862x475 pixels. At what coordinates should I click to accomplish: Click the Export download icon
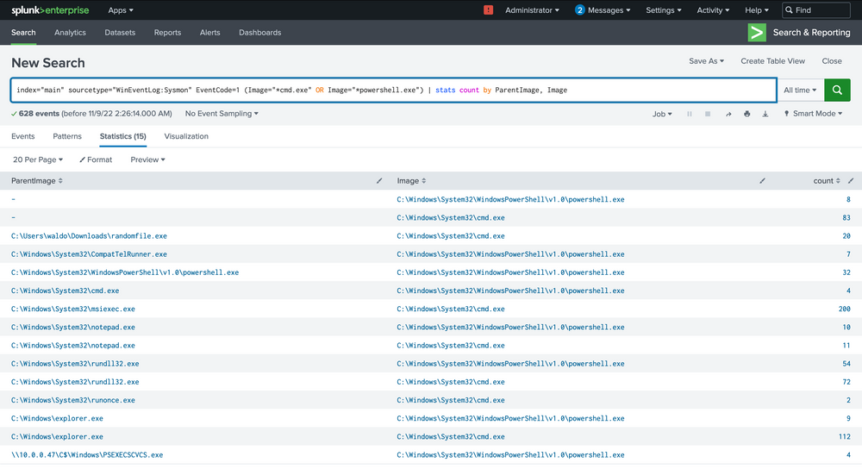765,114
